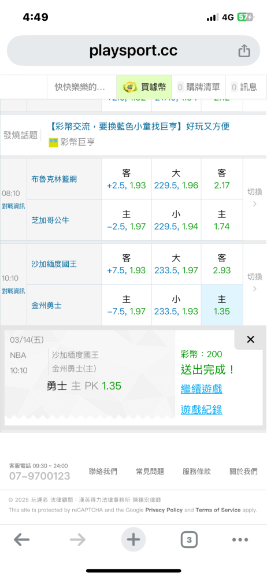Image resolution: width=267 pixels, height=578 pixels.
Task: Select Kings moneyline 客 2.93
Action: (222, 264)
